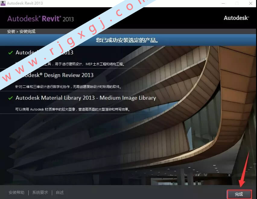Image resolution: width=257 pixels, height=199 pixels.
Task: Minimize the Autodesk Revit 2013 installer window
Action: click(x=223, y=3)
